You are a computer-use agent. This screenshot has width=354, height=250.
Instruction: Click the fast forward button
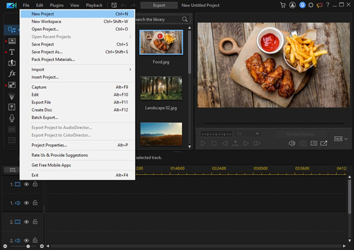[257, 143]
